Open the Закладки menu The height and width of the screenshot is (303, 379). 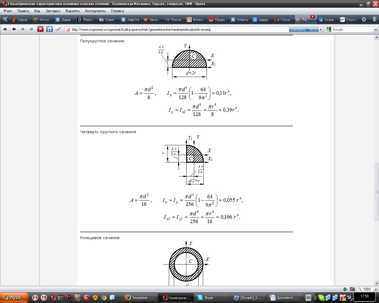pos(53,11)
